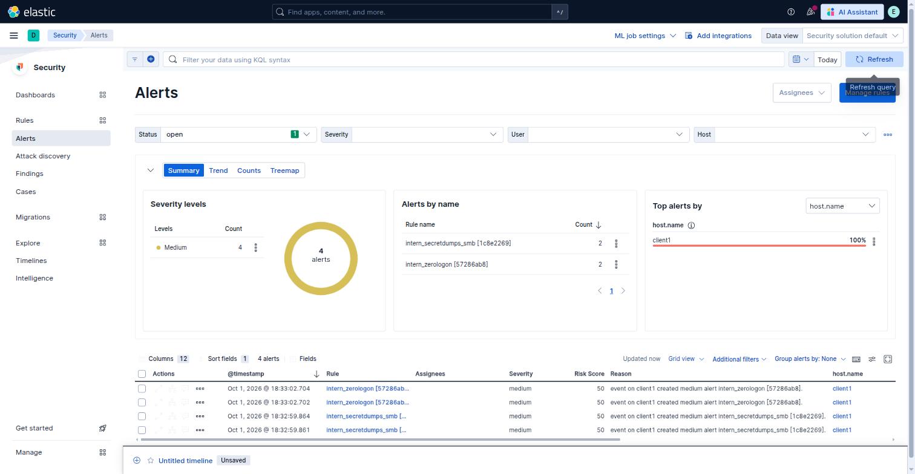Click the KQL filter query input
The width and height of the screenshot is (915, 474).
[x=473, y=59]
